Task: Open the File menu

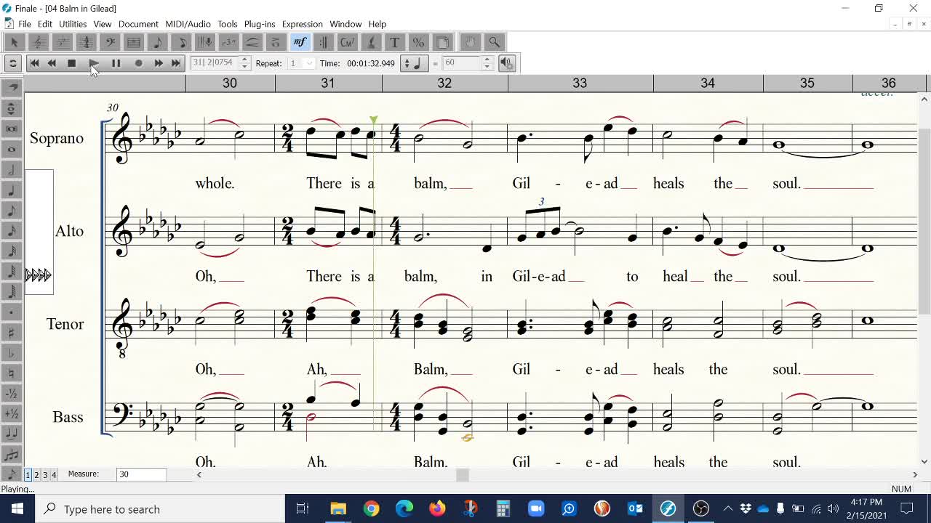Action: click(x=24, y=24)
